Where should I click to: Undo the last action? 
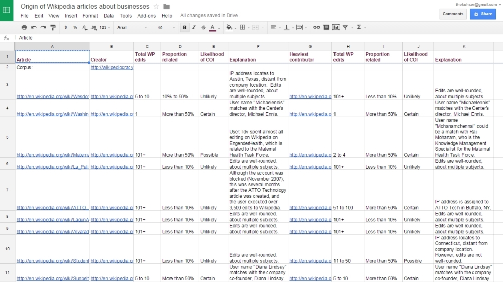[x=34, y=27]
